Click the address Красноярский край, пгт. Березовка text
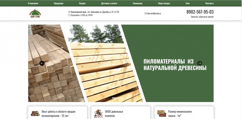This screenshot has width=242, height=119. 95,12
